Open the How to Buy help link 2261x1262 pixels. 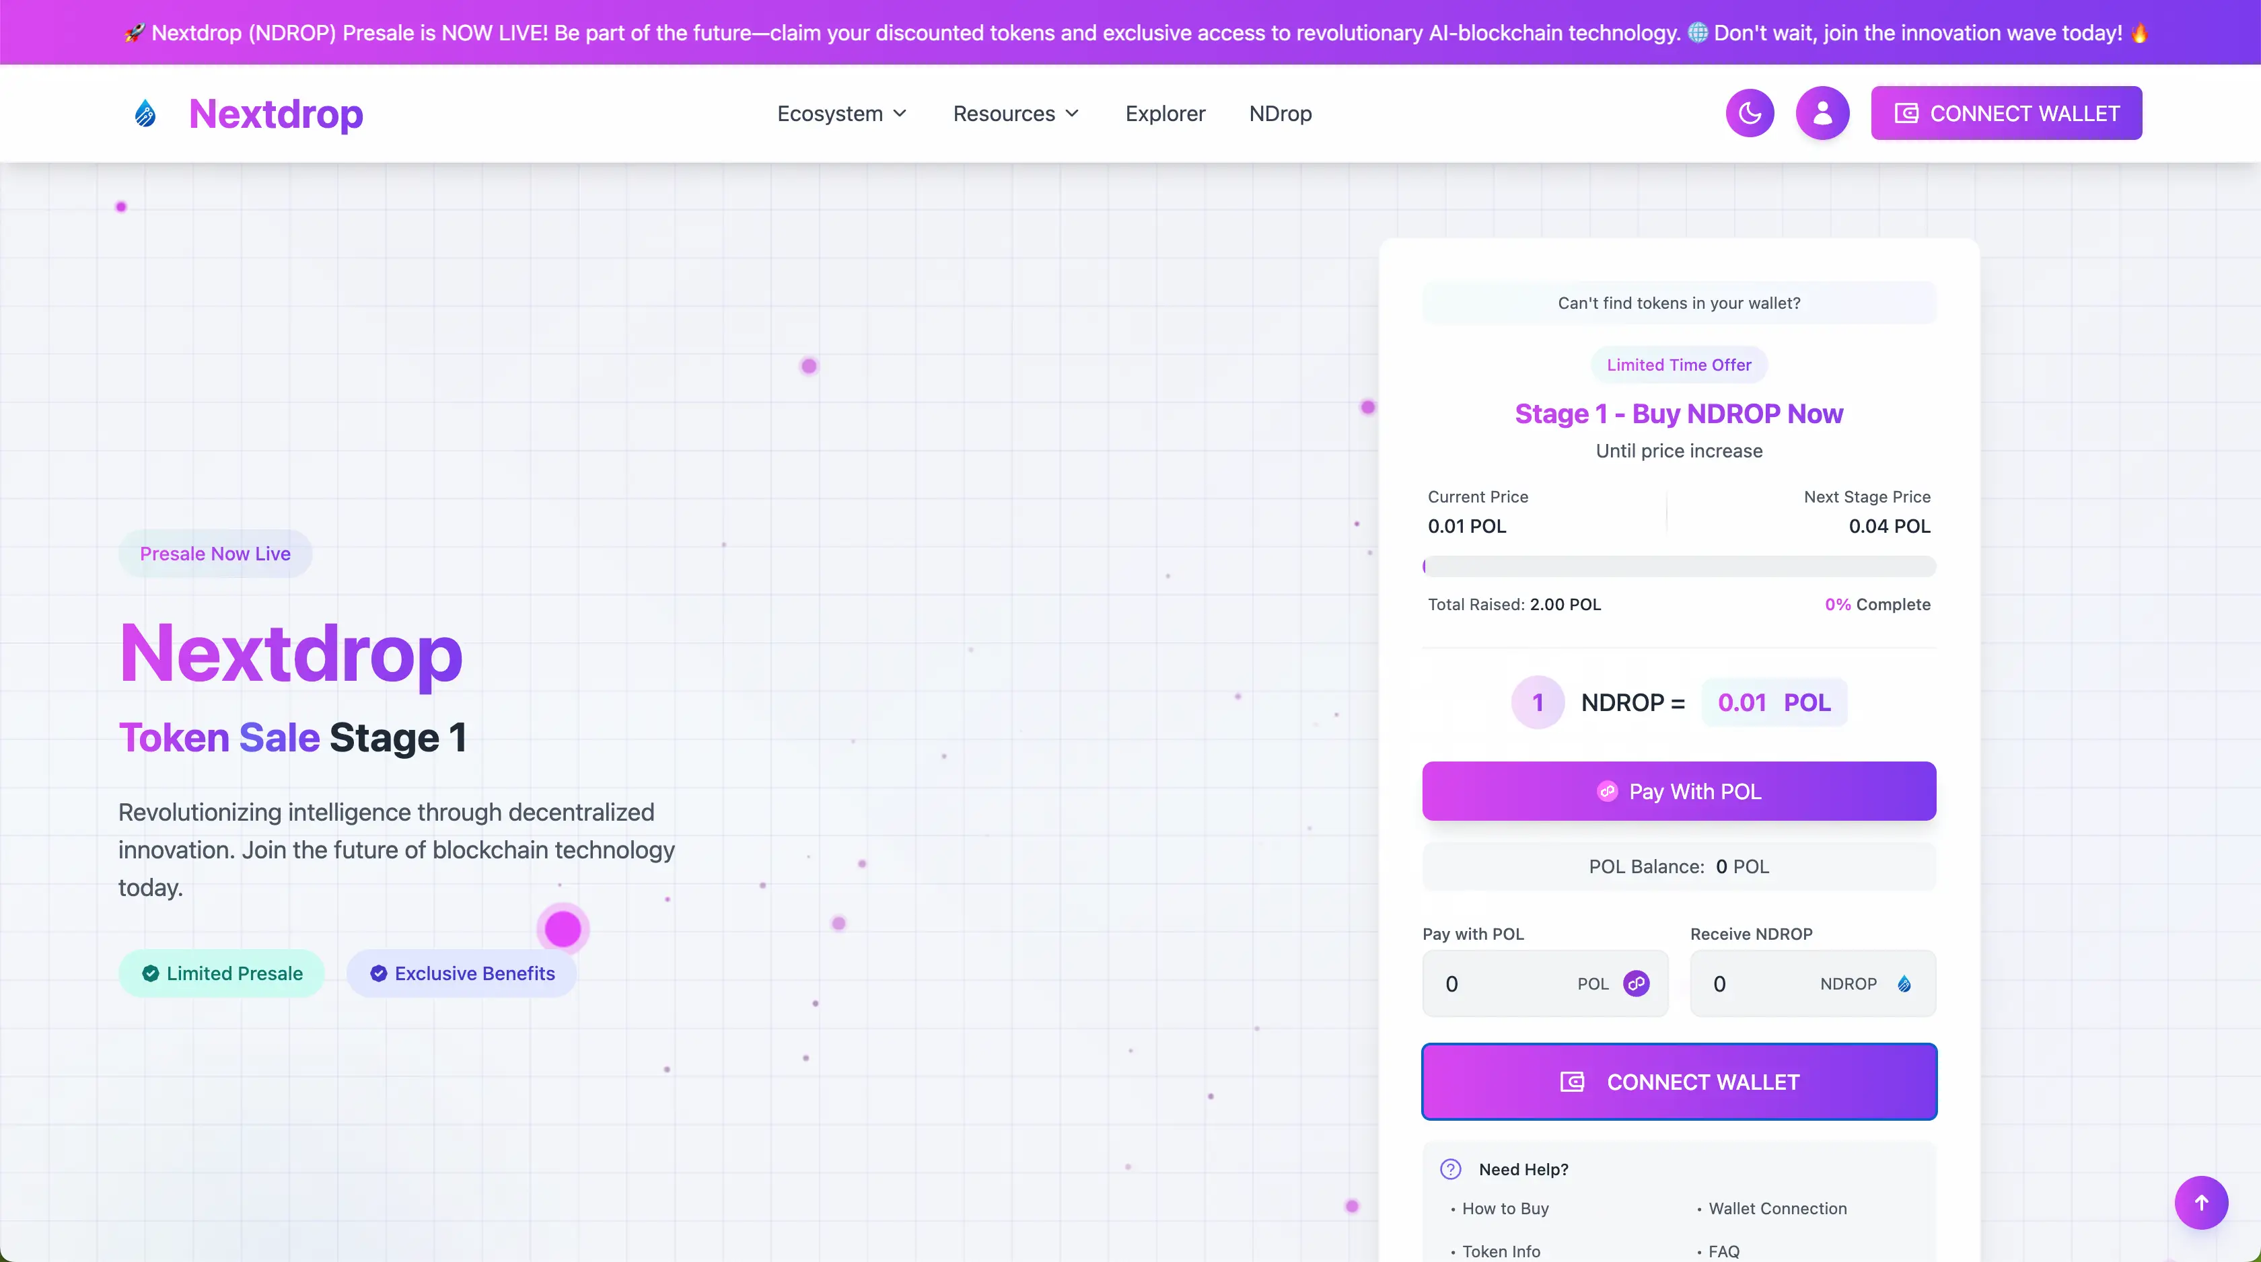pos(1505,1208)
